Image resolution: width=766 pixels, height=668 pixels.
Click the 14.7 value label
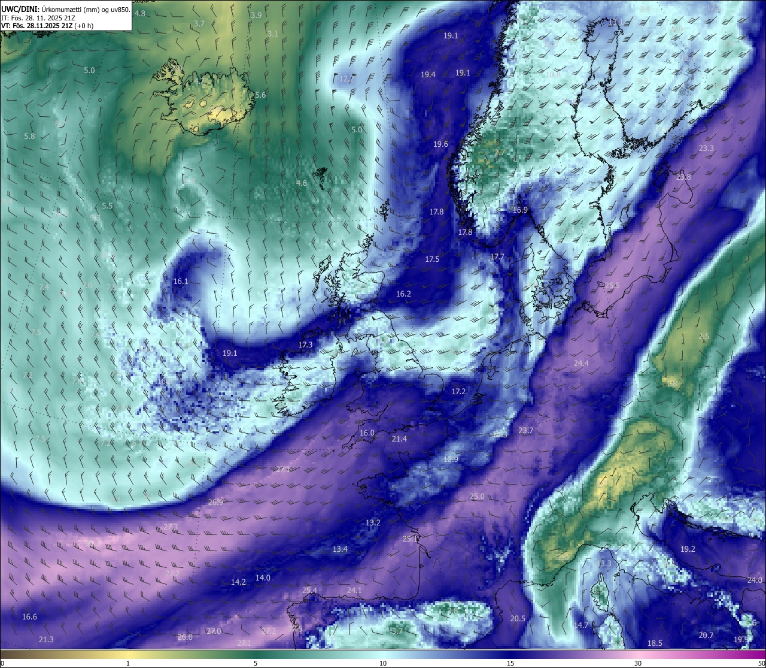(x=581, y=625)
